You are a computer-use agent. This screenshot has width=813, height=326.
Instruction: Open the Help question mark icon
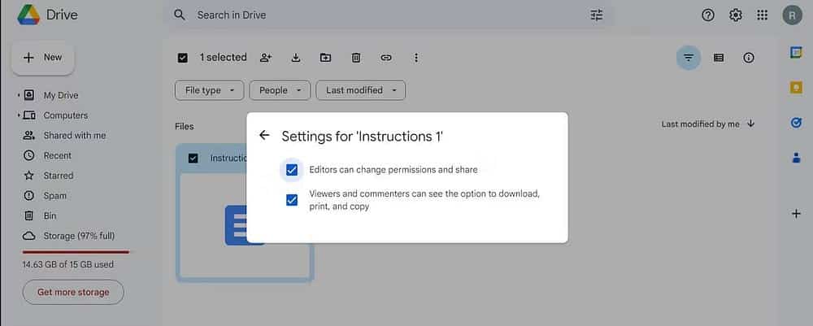click(708, 15)
